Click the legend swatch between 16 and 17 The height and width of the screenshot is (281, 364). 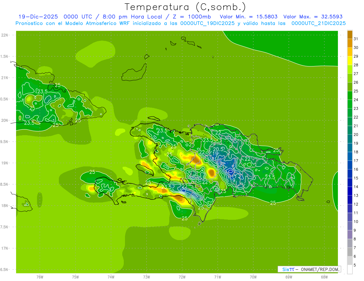pyautogui.click(x=350, y=165)
